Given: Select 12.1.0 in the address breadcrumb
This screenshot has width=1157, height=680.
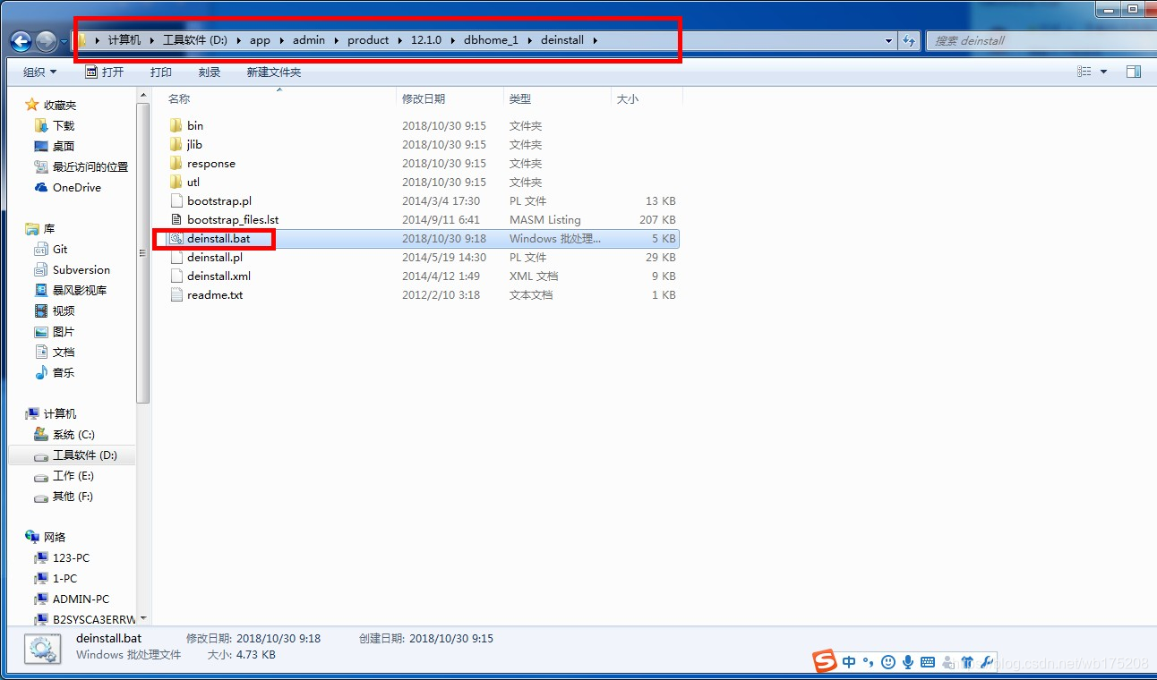Looking at the screenshot, I should point(426,40).
